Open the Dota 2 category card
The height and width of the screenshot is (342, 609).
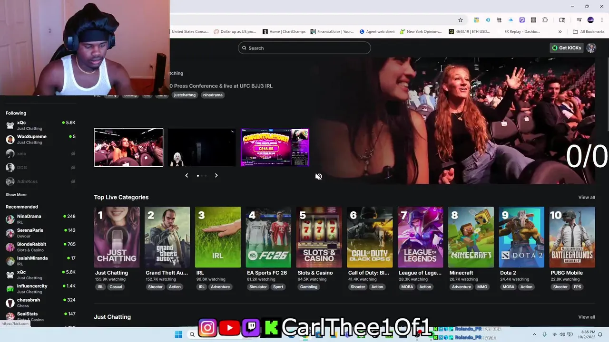tap(521, 237)
